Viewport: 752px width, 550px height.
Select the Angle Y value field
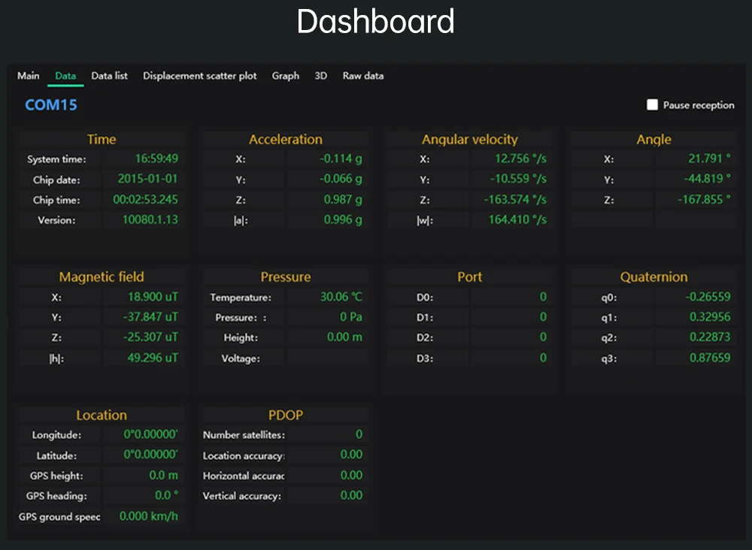tap(696, 179)
